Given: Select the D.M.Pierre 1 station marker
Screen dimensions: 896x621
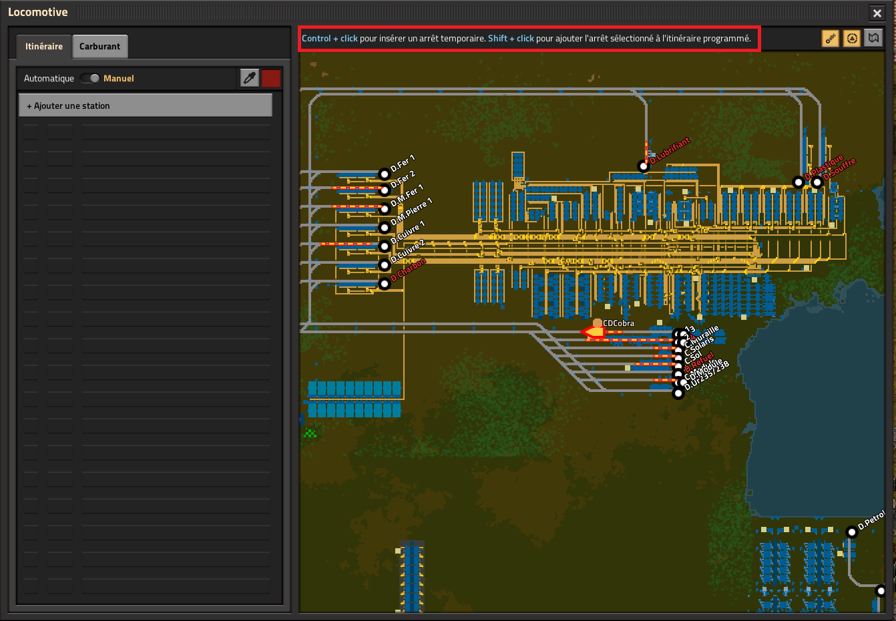Looking at the screenshot, I should pos(384,228).
